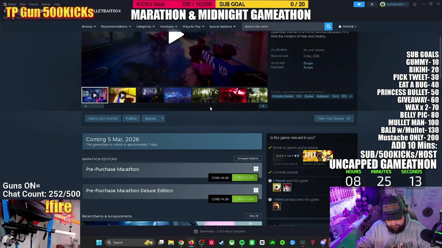Expand the Categories dropdown menu
This screenshot has width=442, height=248.
[x=145, y=27]
